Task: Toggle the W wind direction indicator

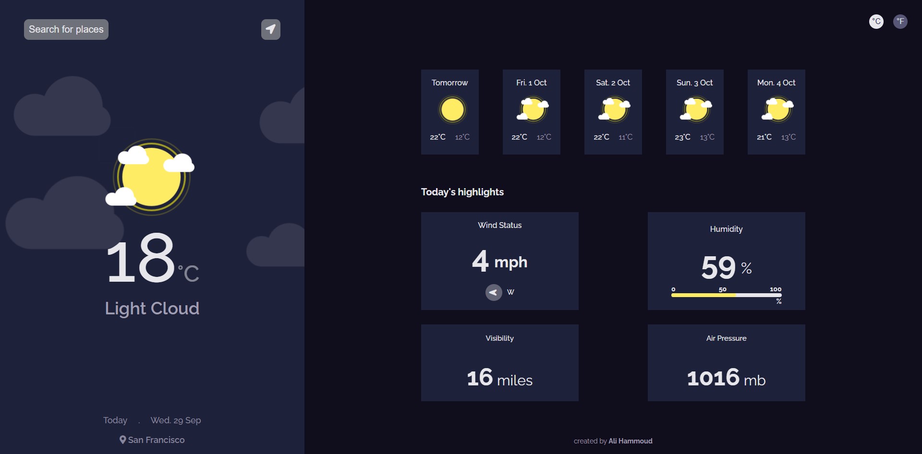Action: point(510,292)
